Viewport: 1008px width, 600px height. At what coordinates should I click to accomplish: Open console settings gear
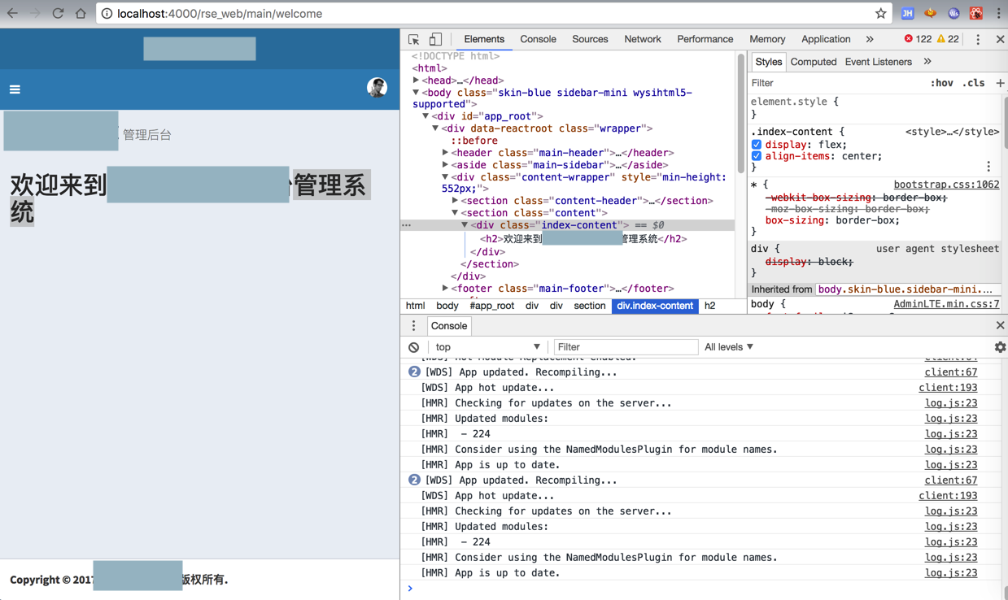(1000, 347)
